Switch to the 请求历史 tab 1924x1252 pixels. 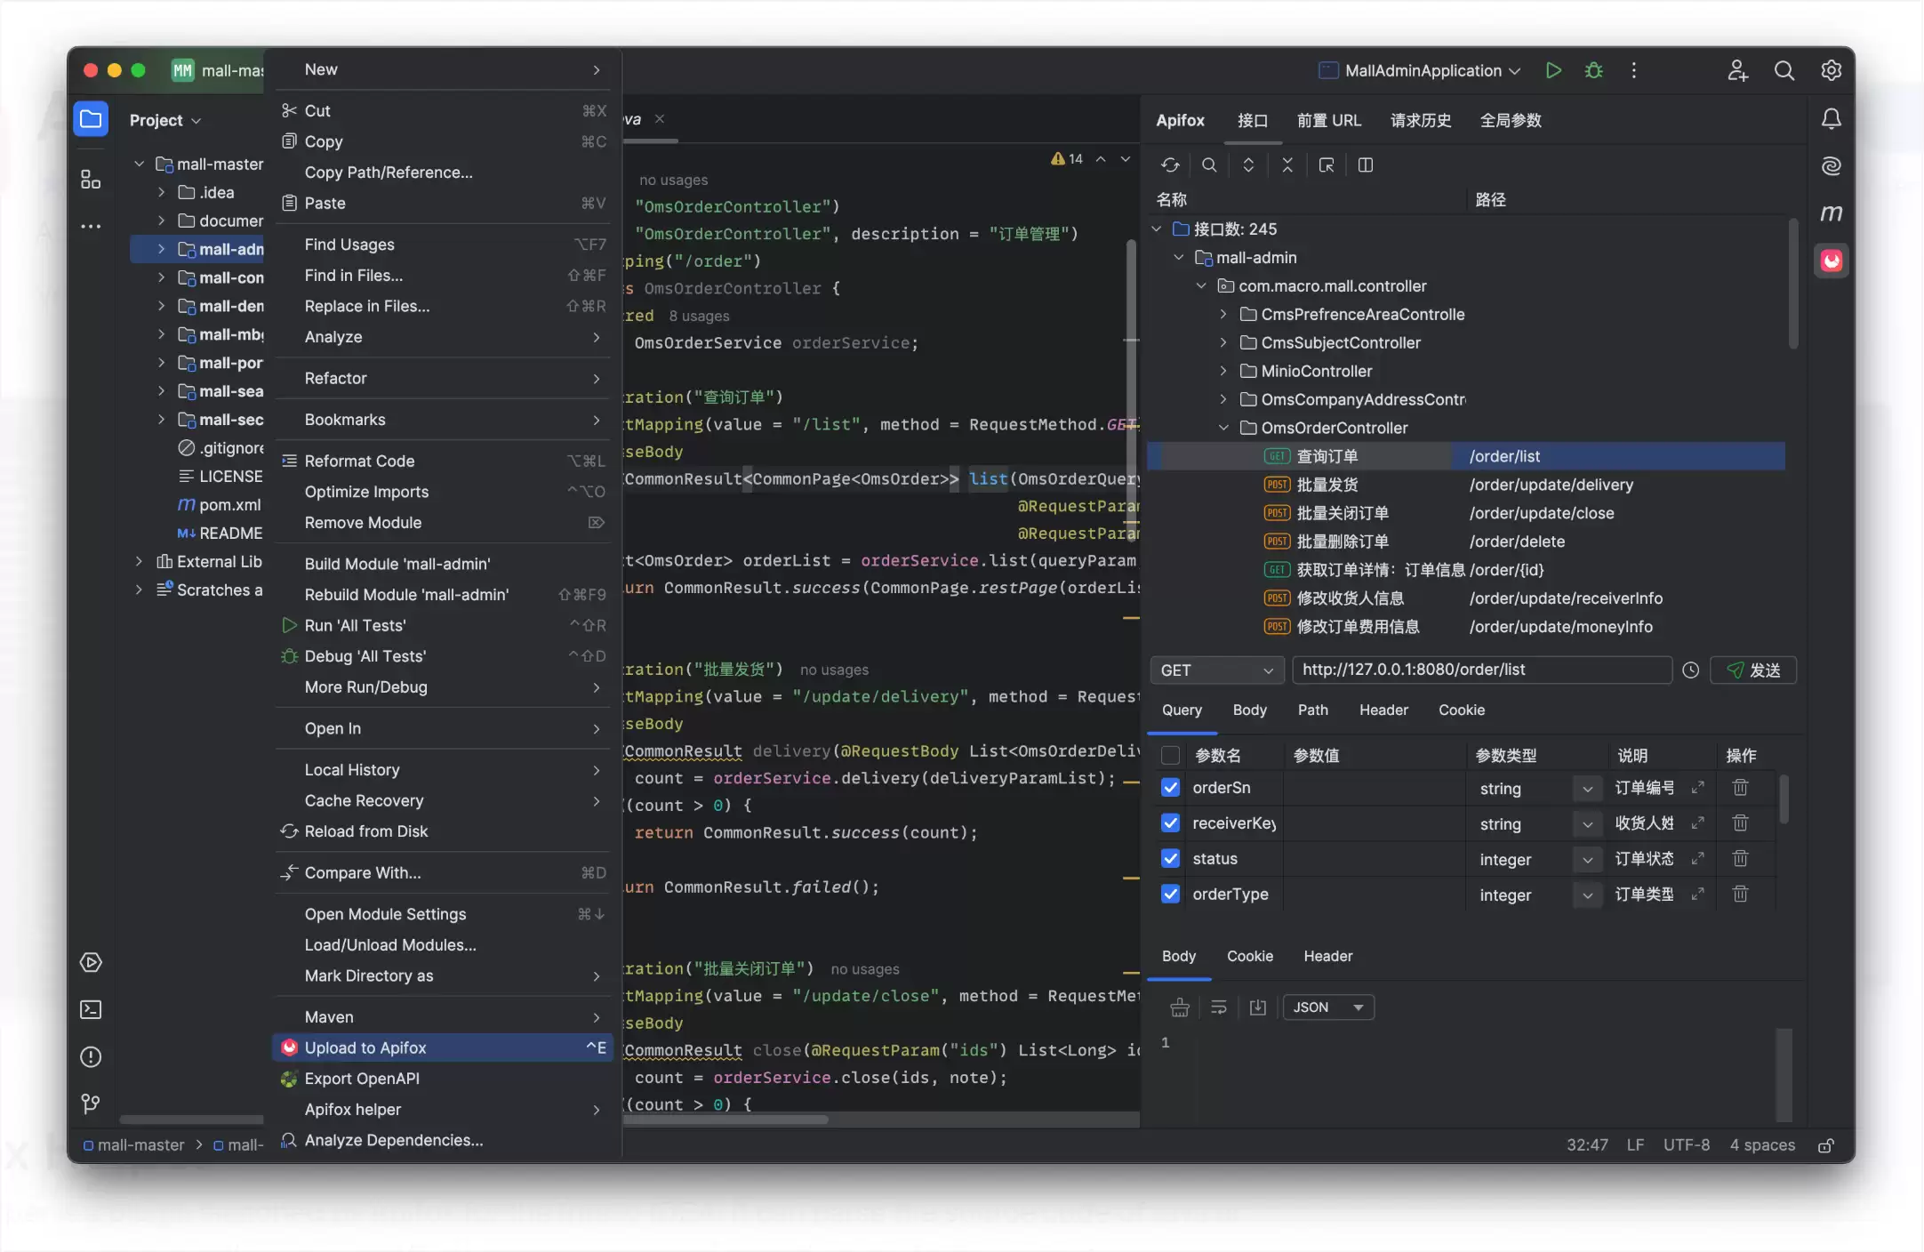pyautogui.click(x=1420, y=120)
